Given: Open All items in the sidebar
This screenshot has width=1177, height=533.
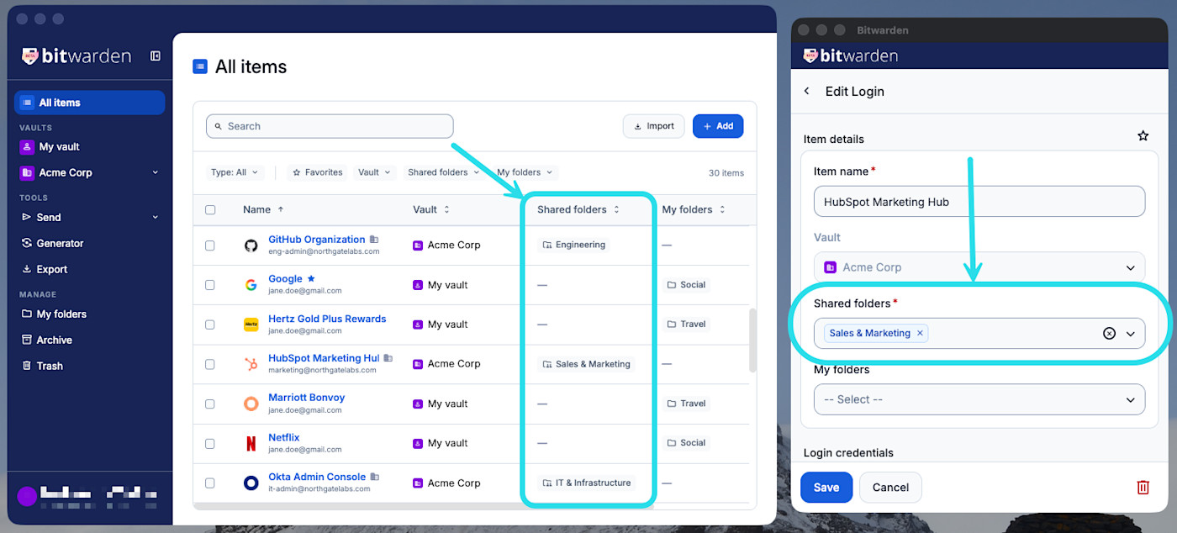Looking at the screenshot, I should pyautogui.click(x=90, y=103).
